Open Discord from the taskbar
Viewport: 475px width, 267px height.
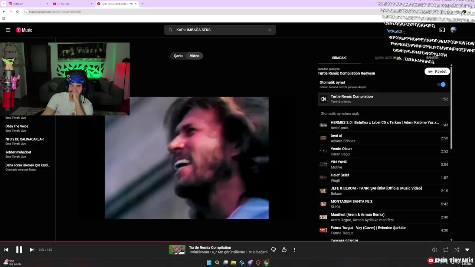point(250,263)
